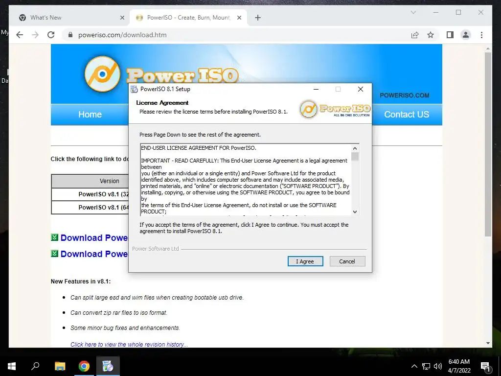Viewport: 501px width, 376px height.
Task: View site info lock icon
Action: pos(70,35)
